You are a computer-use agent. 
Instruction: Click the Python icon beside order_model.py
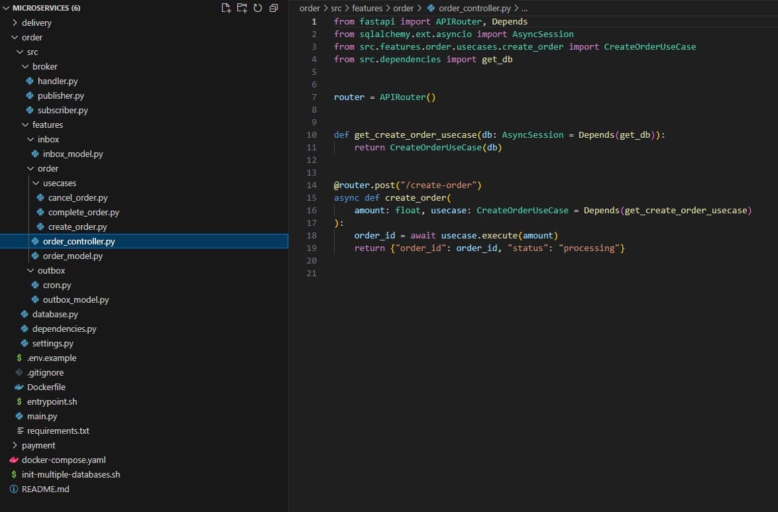tap(35, 256)
